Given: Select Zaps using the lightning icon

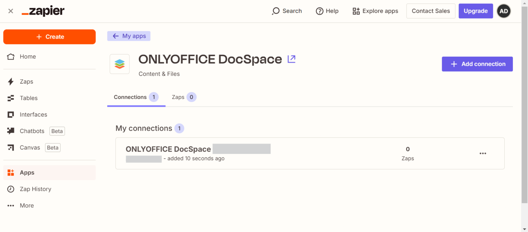Looking at the screenshot, I should click(11, 81).
